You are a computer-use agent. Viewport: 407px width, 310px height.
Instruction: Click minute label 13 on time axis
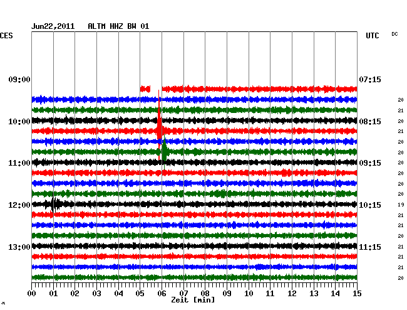coord(314,293)
